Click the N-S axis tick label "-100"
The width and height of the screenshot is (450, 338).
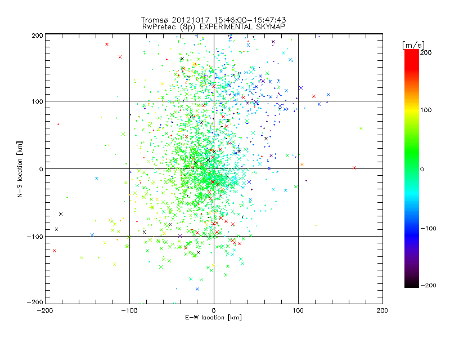(x=35, y=237)
